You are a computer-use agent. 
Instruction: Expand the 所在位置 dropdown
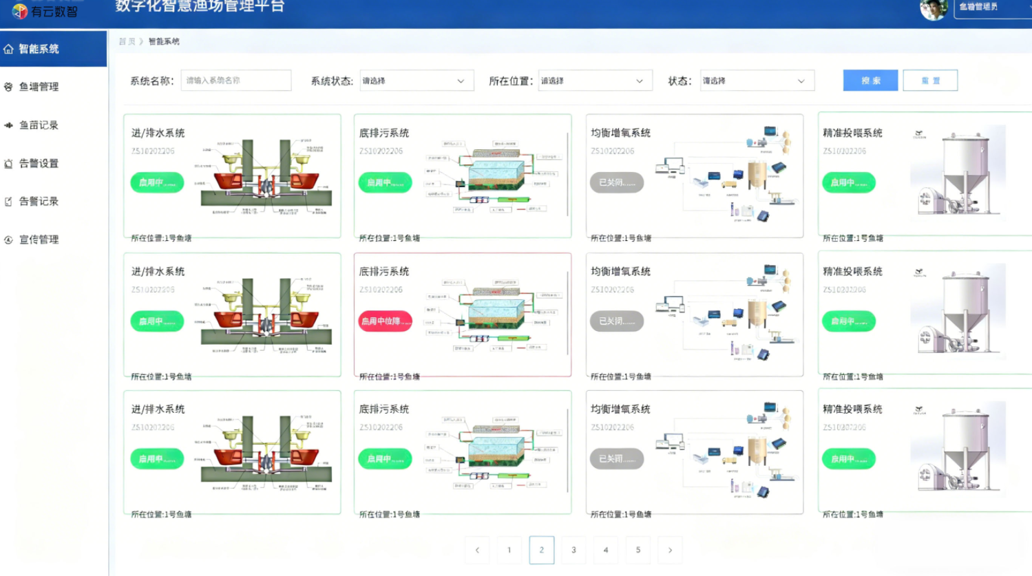595,81
